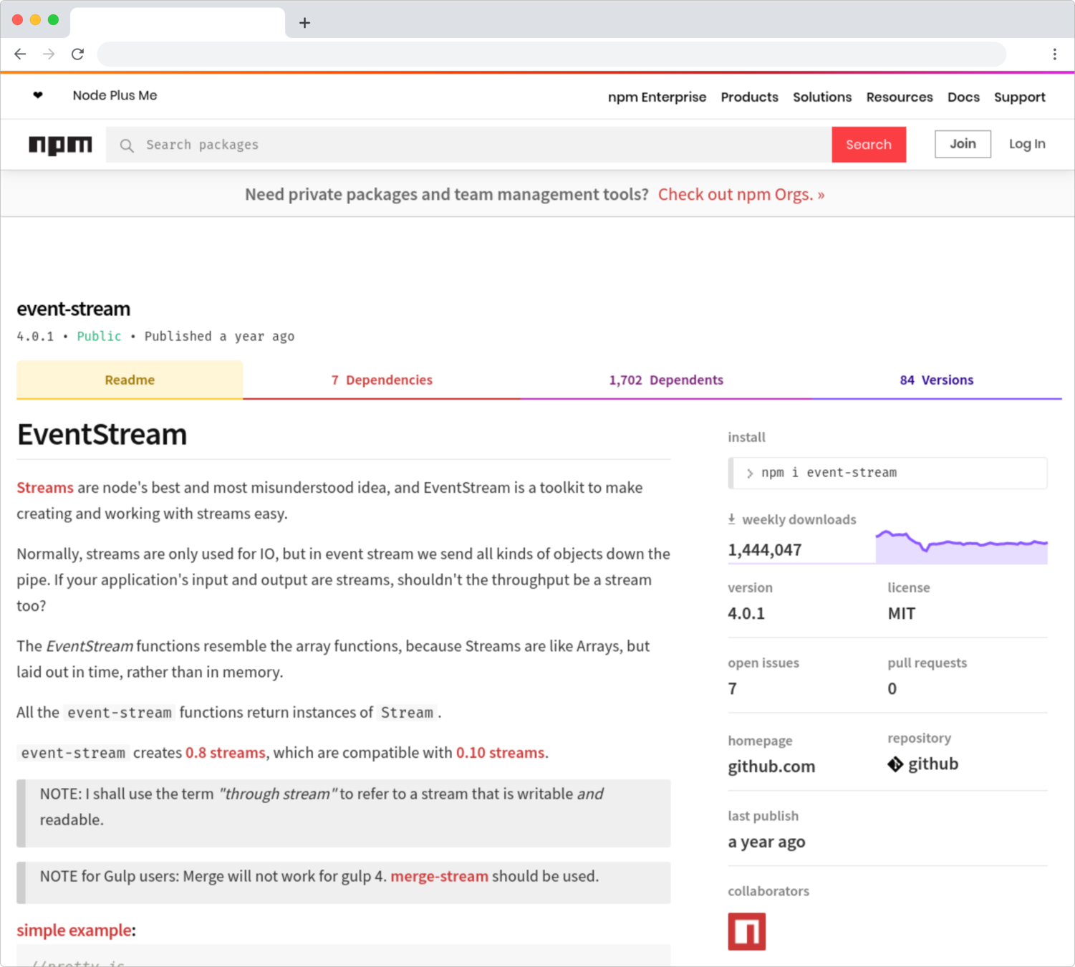This screenshot has height=967, width=1075.
Task: Click the Join button
Action: [963, 144]
